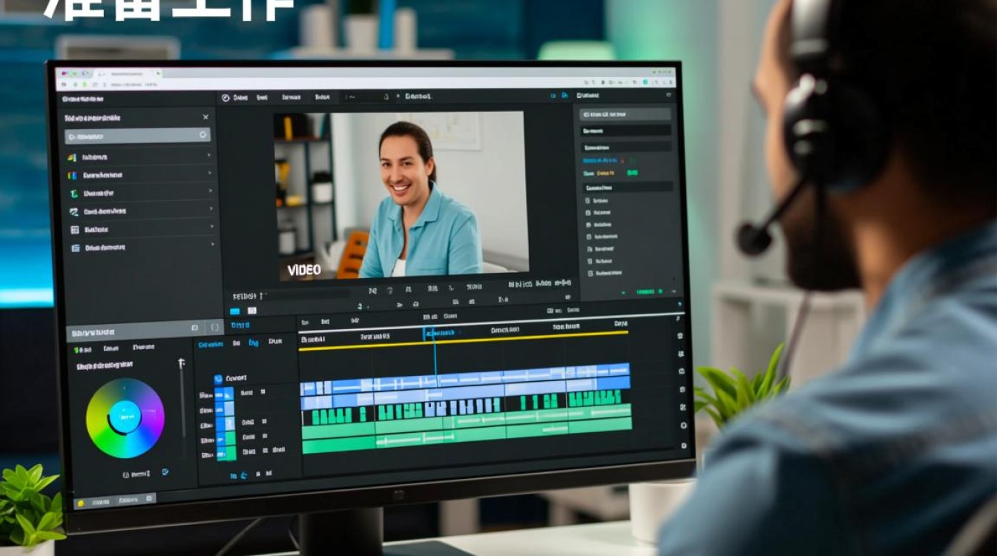The height and width of the screenshot is (556, 997).
Task: Expand the first item in the left panel list
Action: coord(209,156)
